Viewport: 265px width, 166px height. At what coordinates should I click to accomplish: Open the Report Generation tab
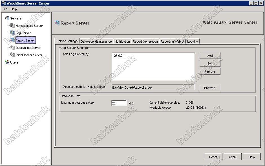(145, 41)
